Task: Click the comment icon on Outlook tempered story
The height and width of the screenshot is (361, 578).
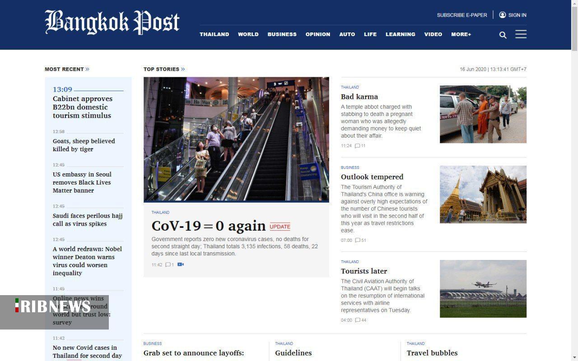Action: [x=357, y=240]
